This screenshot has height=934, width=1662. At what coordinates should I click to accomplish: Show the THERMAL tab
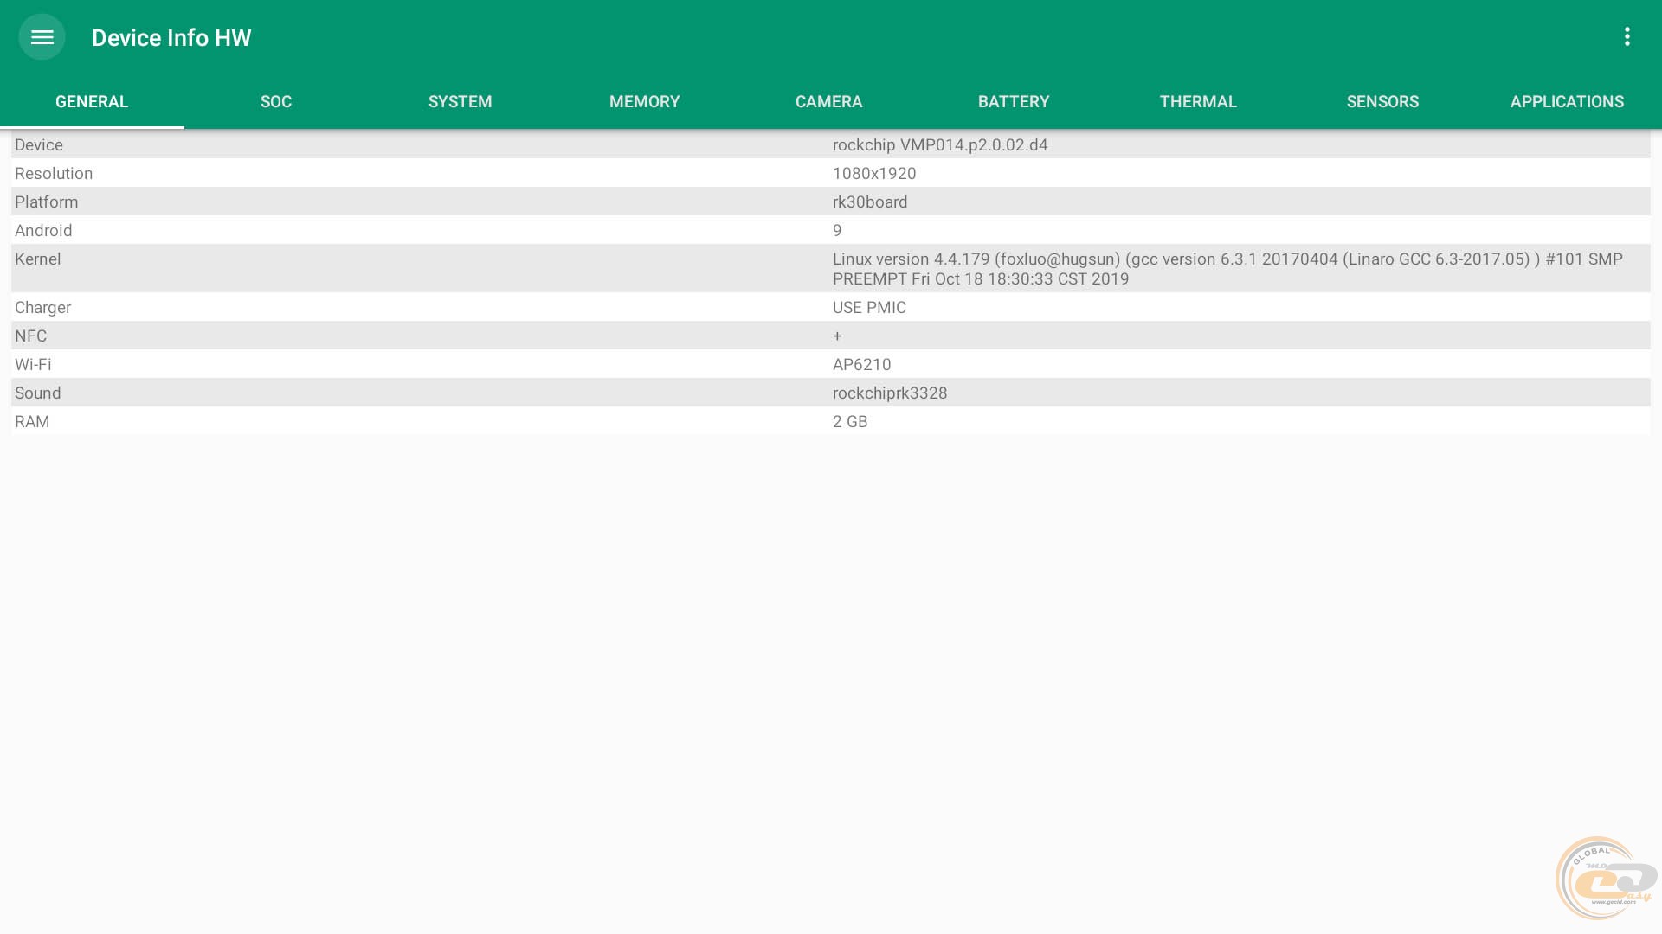(1198, 102)
